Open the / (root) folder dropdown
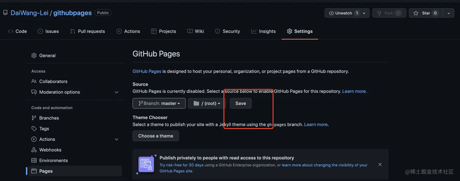The width and height of the screenshot is (460, 181). [x=207, y=103]
